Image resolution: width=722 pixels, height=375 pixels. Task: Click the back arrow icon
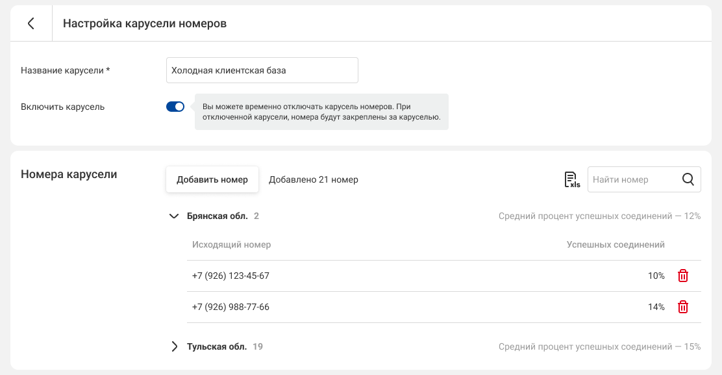click(x=31, y=23)
